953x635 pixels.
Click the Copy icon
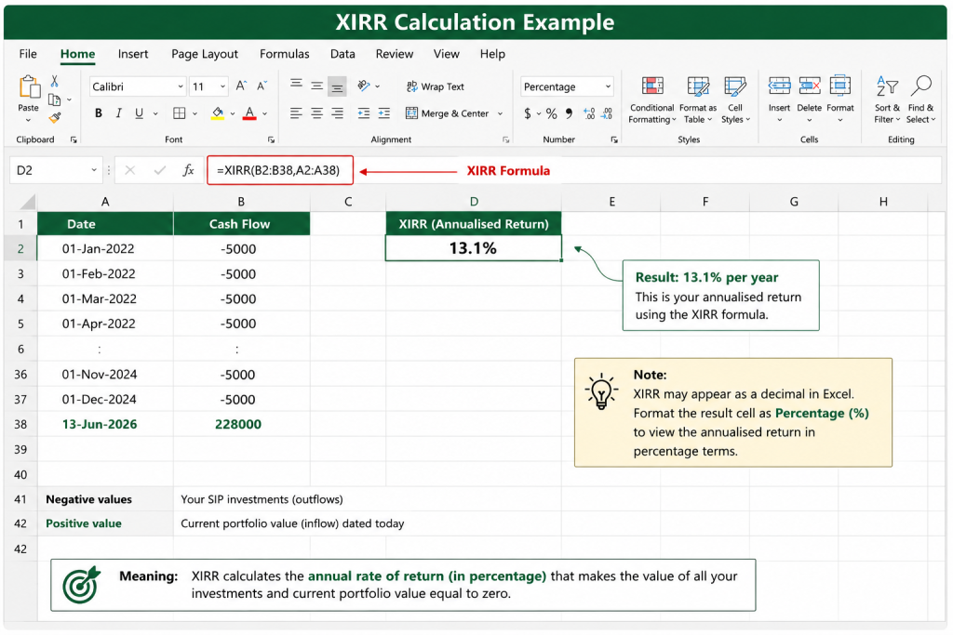pos(54,99)
